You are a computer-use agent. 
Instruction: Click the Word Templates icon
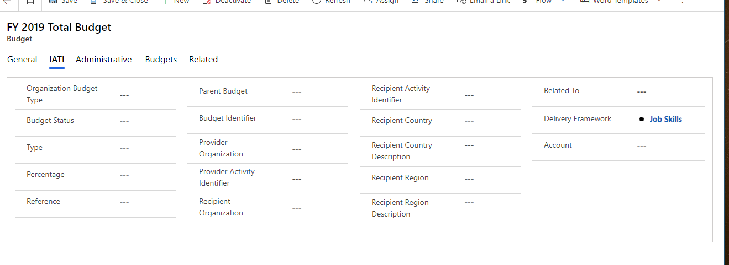(x=584, y=2)
